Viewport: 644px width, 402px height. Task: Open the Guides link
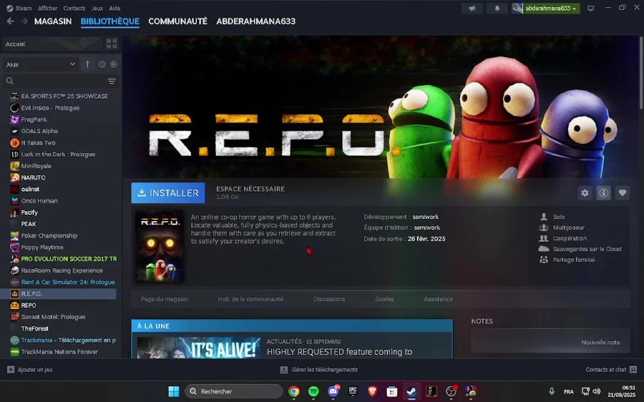[x=385, y=299]
